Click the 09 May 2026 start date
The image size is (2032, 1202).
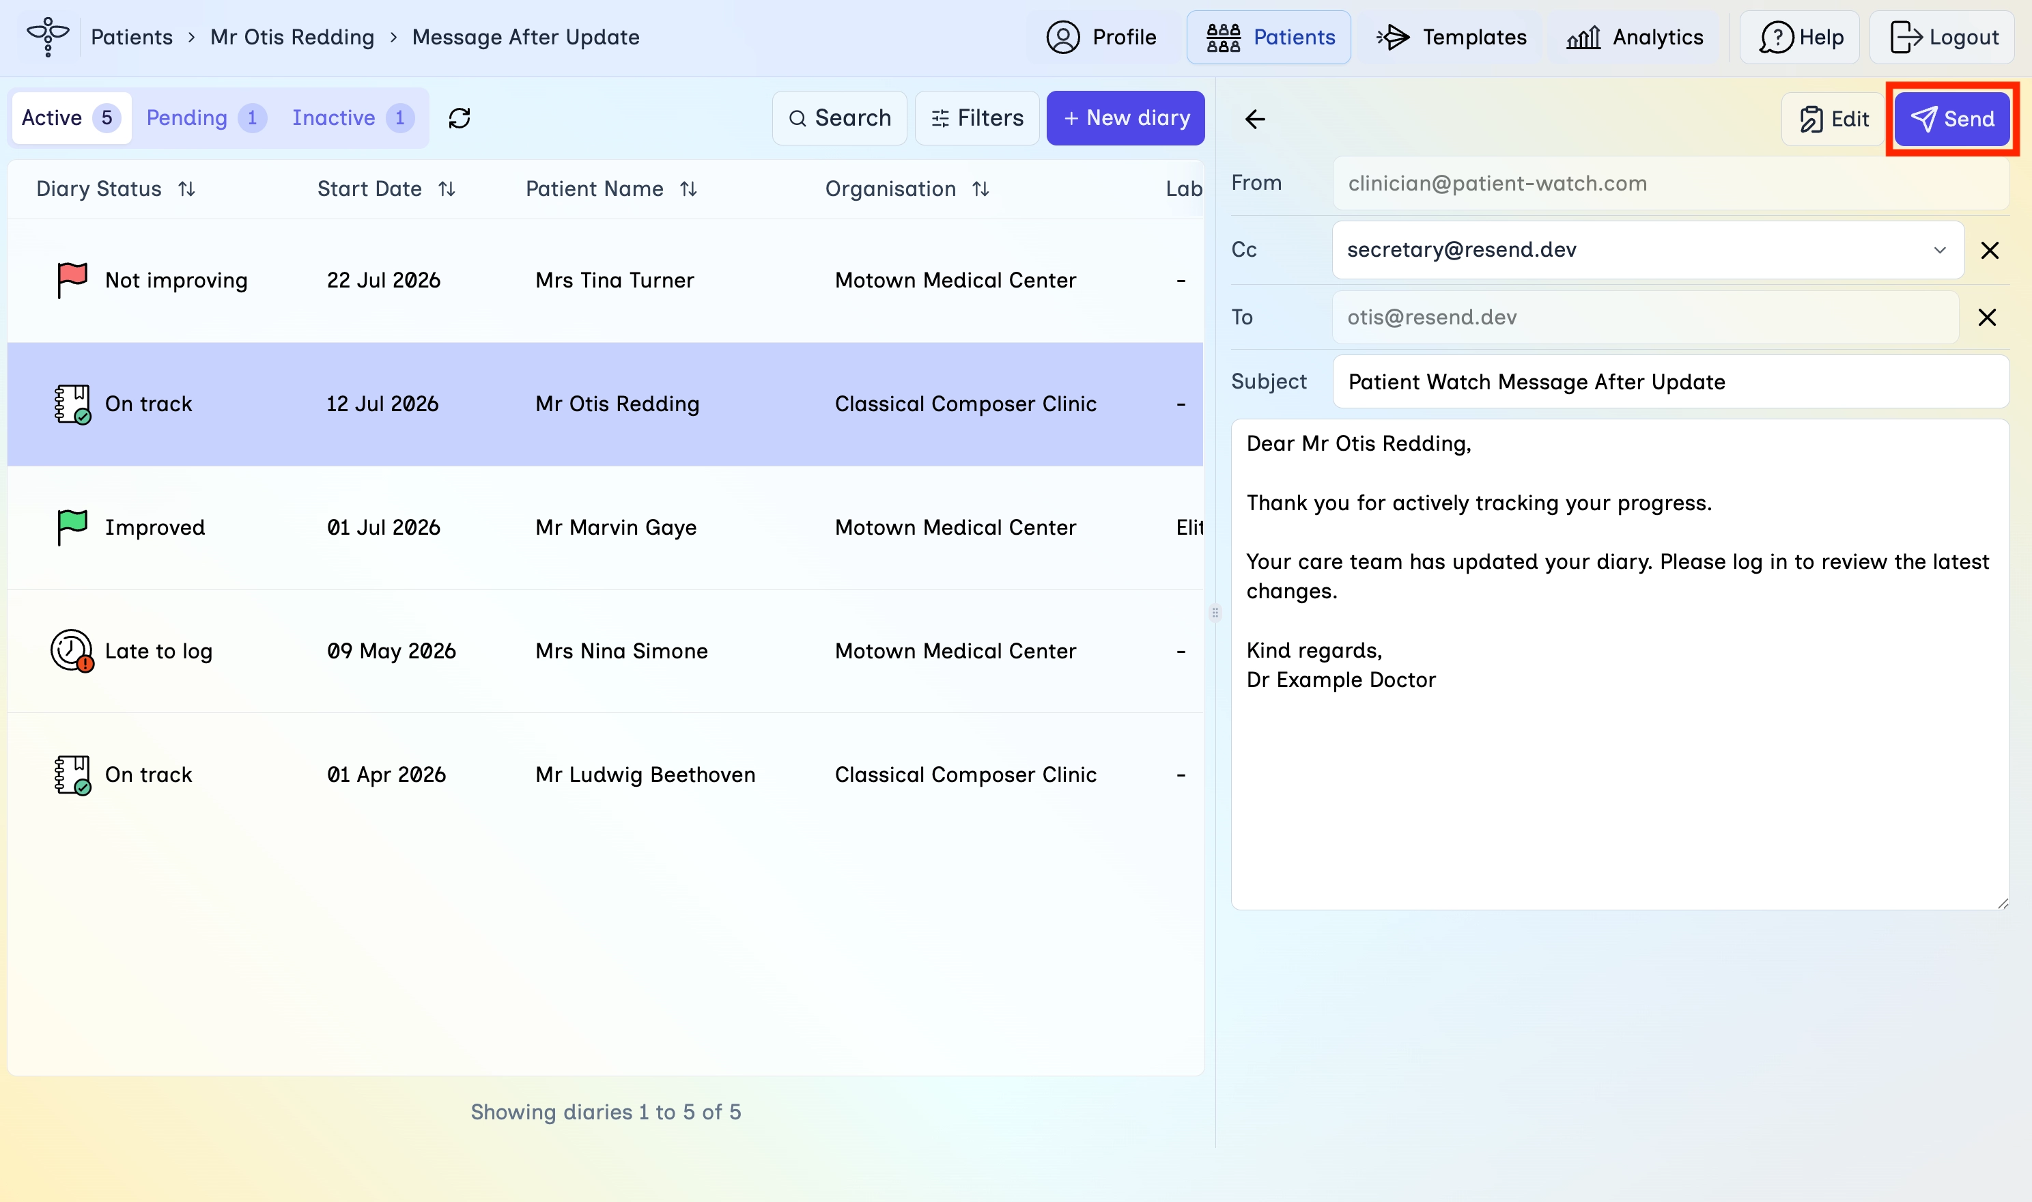click(x=392, y=652)
